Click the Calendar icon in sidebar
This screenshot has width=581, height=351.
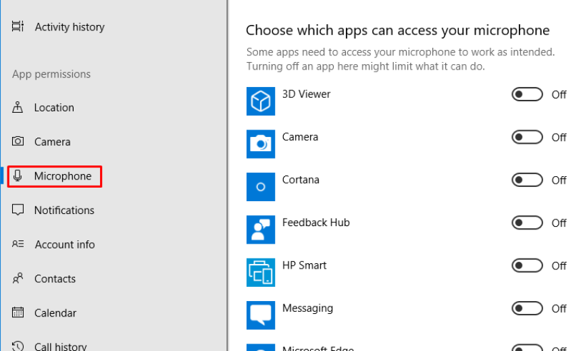click(x=18, y=313)
